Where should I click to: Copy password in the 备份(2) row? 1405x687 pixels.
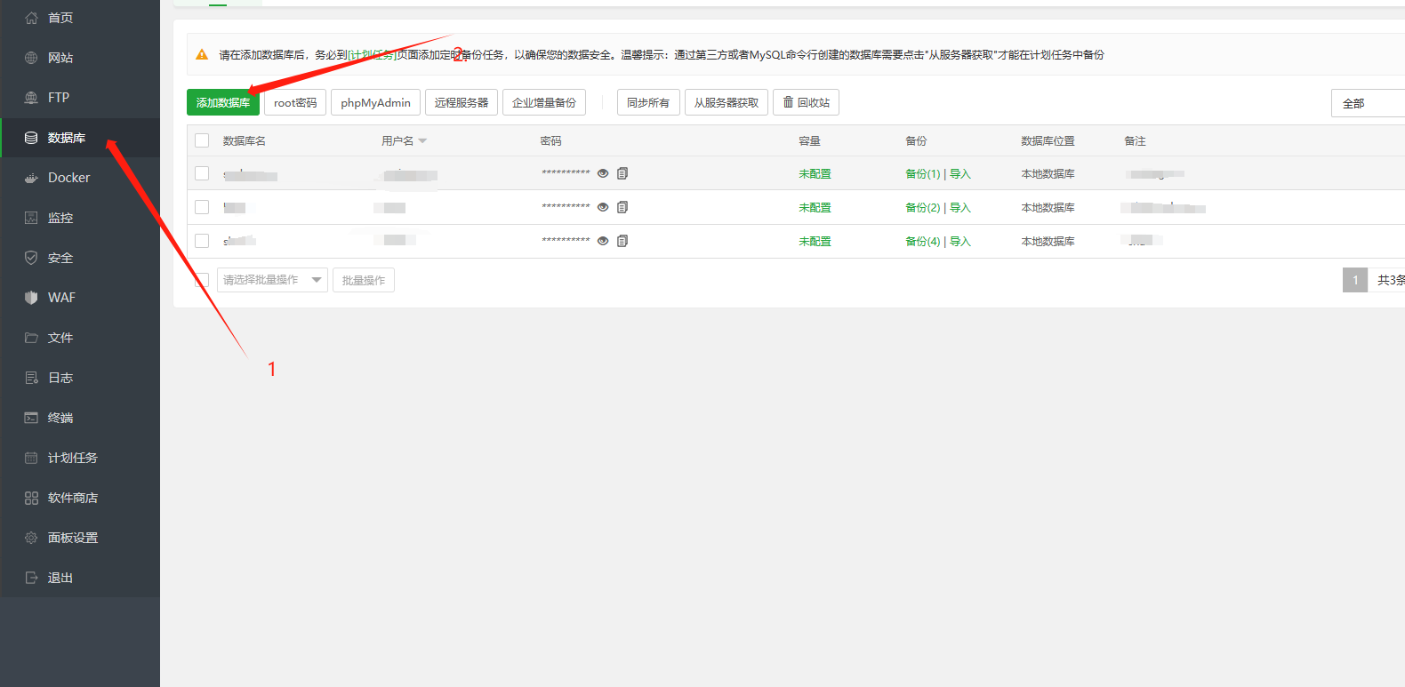[622, 207]
